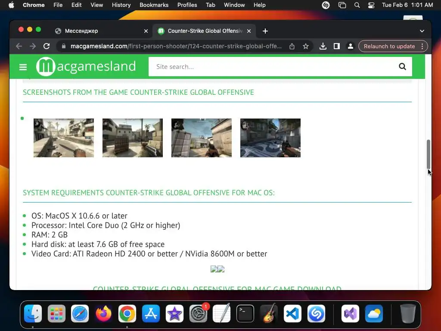Open the Edit menu
The image size is (441, 331).
pos(77,5)
